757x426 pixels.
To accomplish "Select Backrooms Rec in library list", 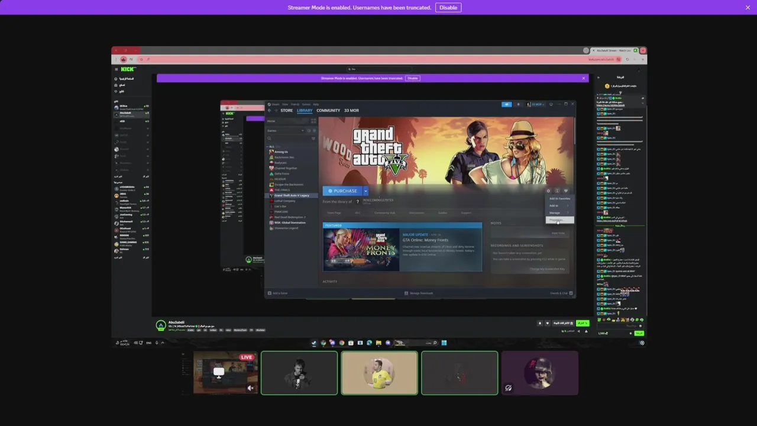I will [284, 157].
